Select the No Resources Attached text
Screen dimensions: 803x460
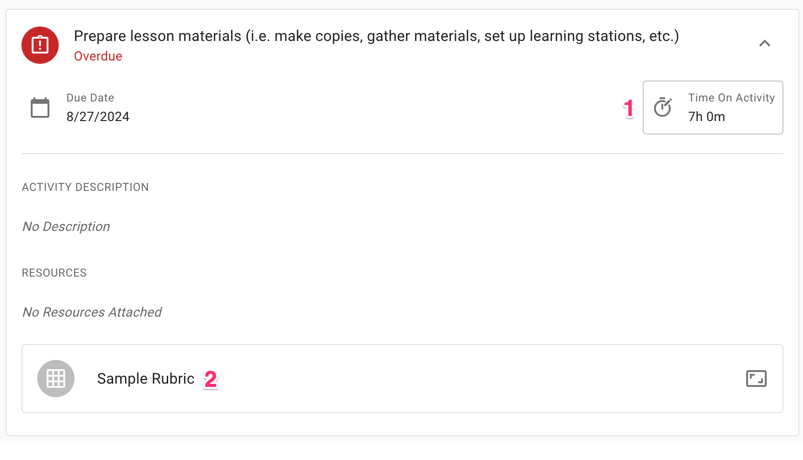92,312
